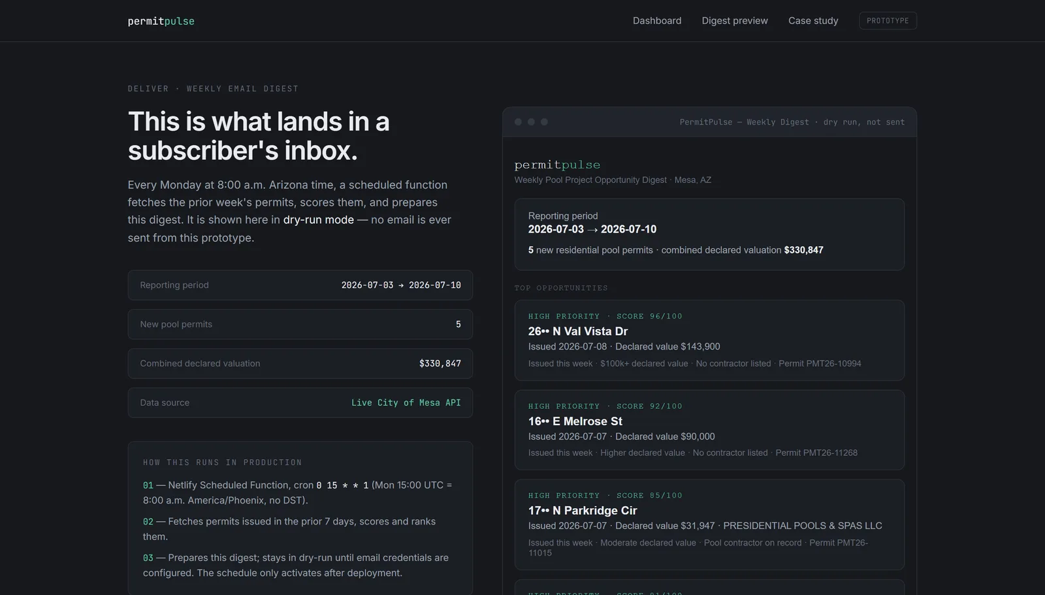Click the first window dot in digest preview
This screenshot has height=595, width=1045.
(x=518, y=122)
